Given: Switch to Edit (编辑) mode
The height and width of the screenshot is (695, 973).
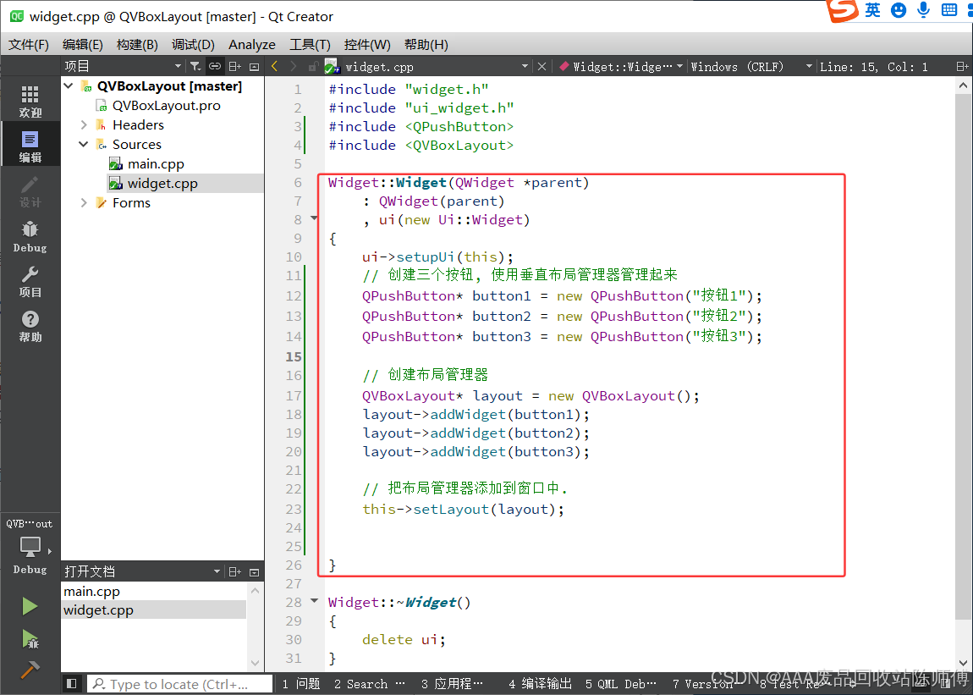Looking at the screenshot, I should pos(30,146).
